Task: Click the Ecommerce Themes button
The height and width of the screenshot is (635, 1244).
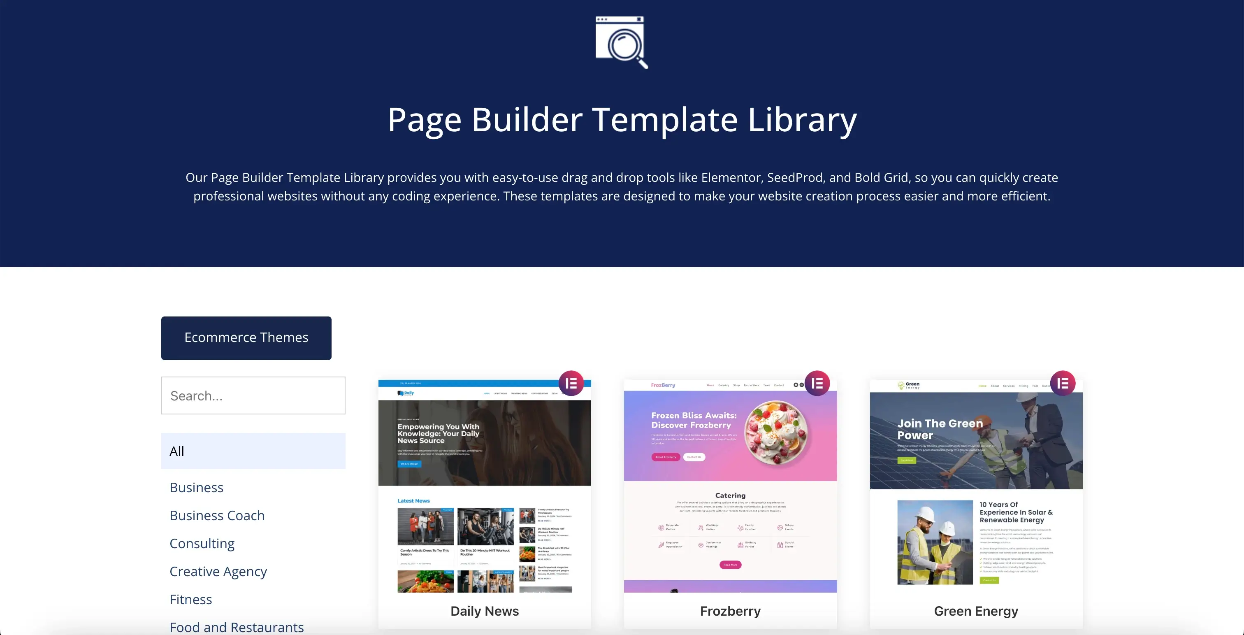Action: pyautogui.click(x=246, y=338)
